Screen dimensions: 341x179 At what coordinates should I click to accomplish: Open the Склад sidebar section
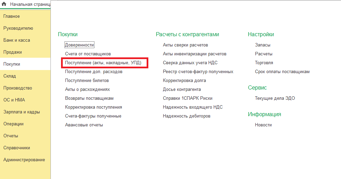[10, 76]
